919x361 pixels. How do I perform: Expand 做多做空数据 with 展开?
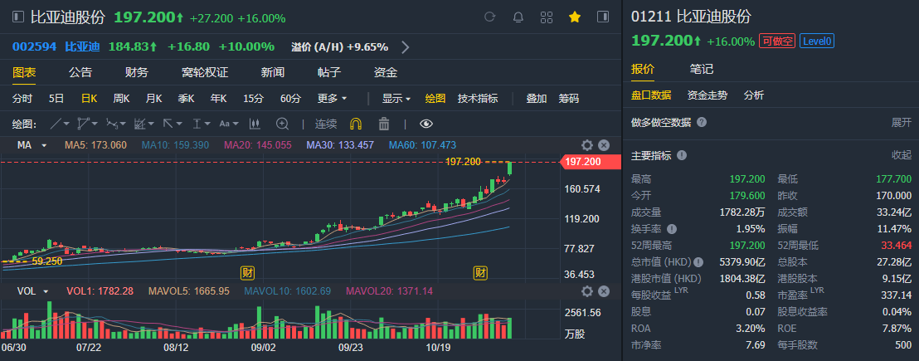(x=902, y=123)
